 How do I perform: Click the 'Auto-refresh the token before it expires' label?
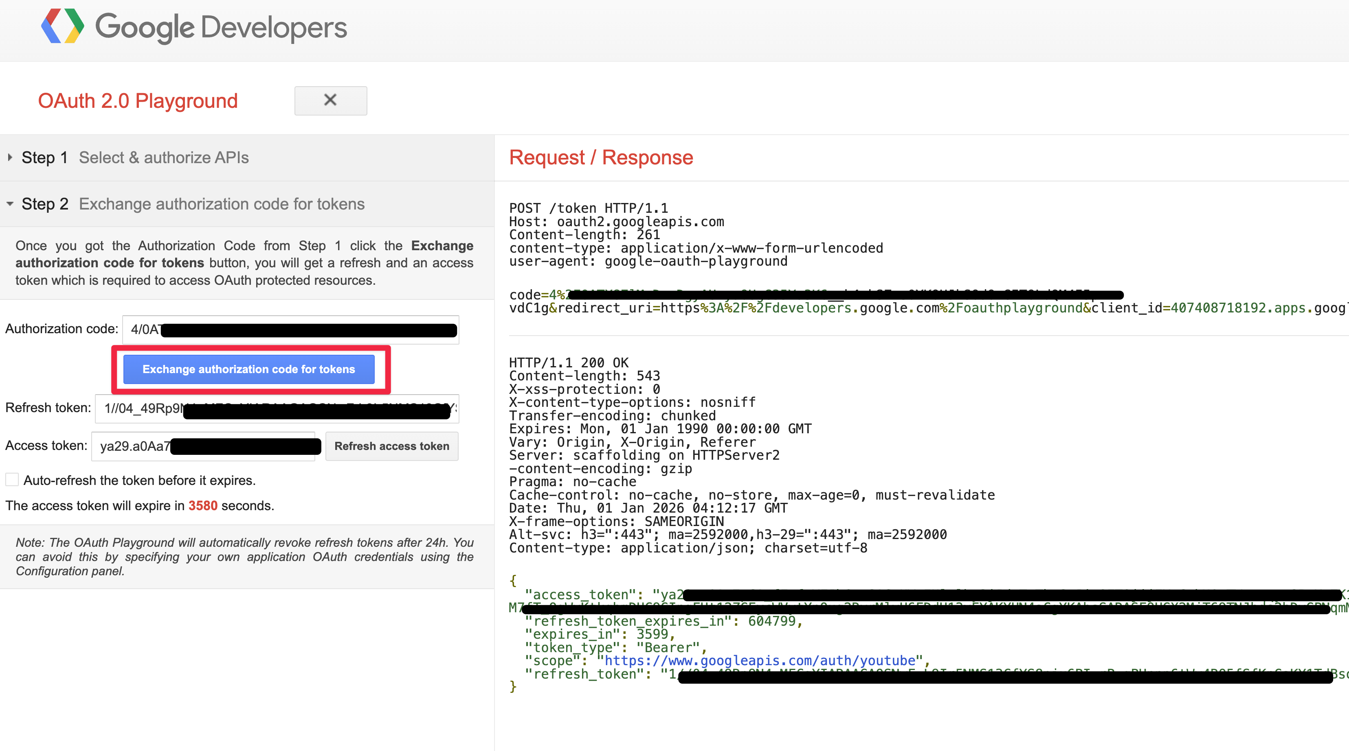click(139, 480)
